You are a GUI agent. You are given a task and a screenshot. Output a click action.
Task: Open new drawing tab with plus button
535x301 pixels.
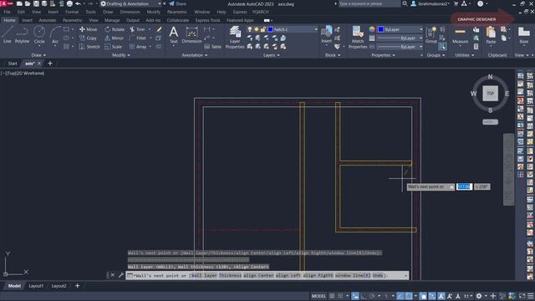click(50, 64)
